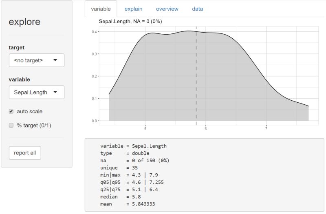
Task: Switch to the variable tab
Action: point(101,9)
